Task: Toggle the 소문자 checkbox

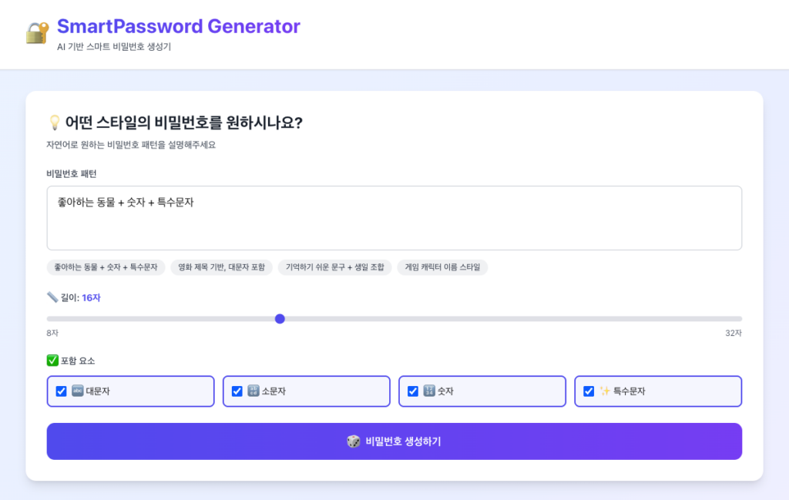Action: click(x=237, y=391)
